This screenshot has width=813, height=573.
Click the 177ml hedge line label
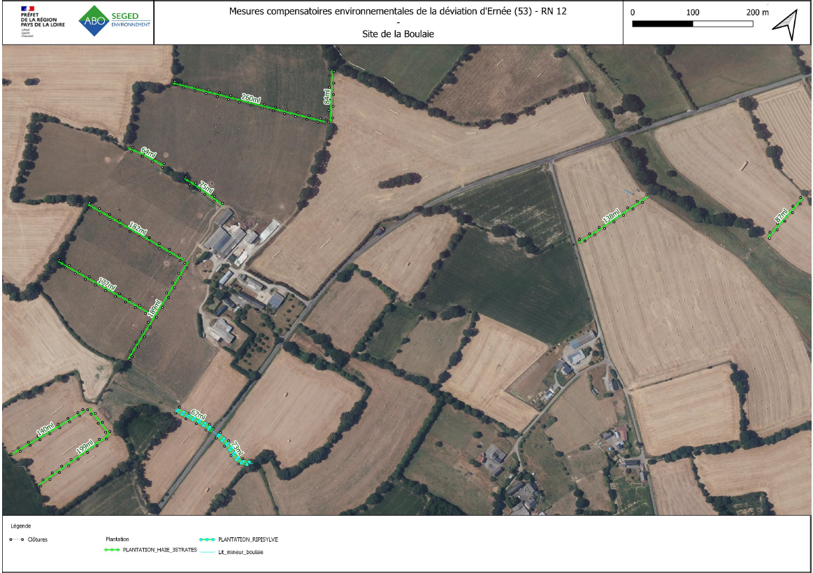pos(106,284)
